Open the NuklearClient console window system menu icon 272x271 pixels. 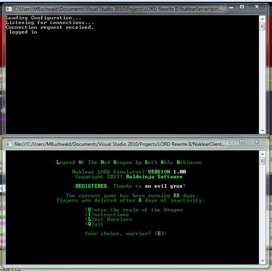[9, 144]
